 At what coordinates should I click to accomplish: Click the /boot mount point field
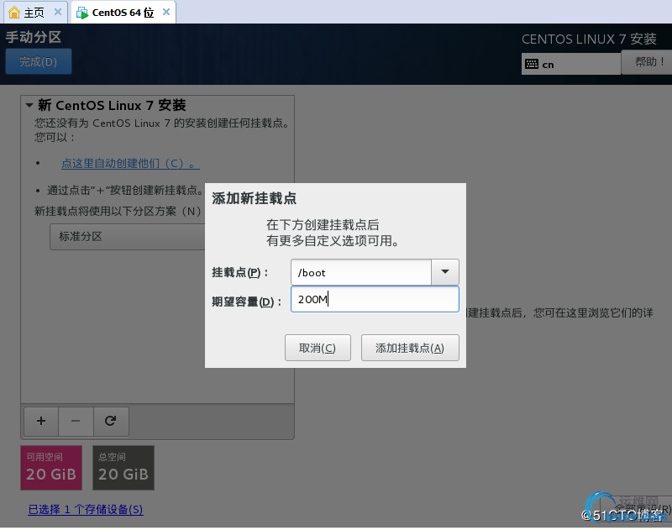361,272
